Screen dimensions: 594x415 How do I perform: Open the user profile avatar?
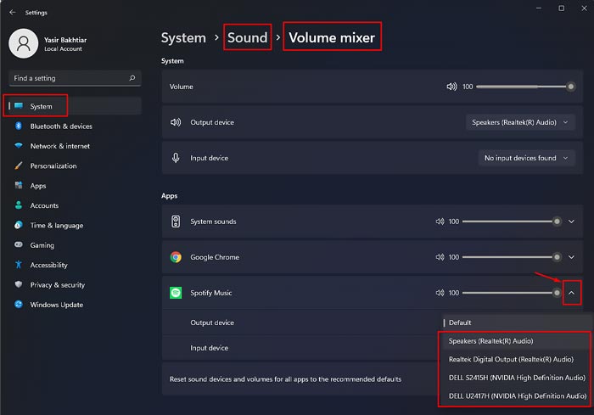pos(24,43)
